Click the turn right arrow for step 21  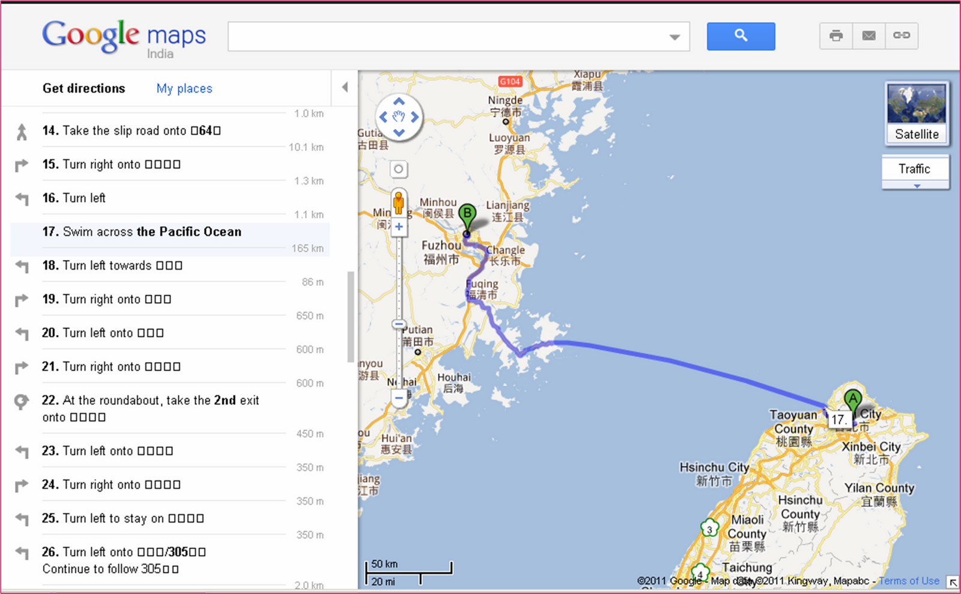pos(22,367)
